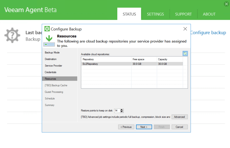Screen dimensions: 230x148
Task: Click the green download arrow Resources icon
Action: [x=49, y=41]
